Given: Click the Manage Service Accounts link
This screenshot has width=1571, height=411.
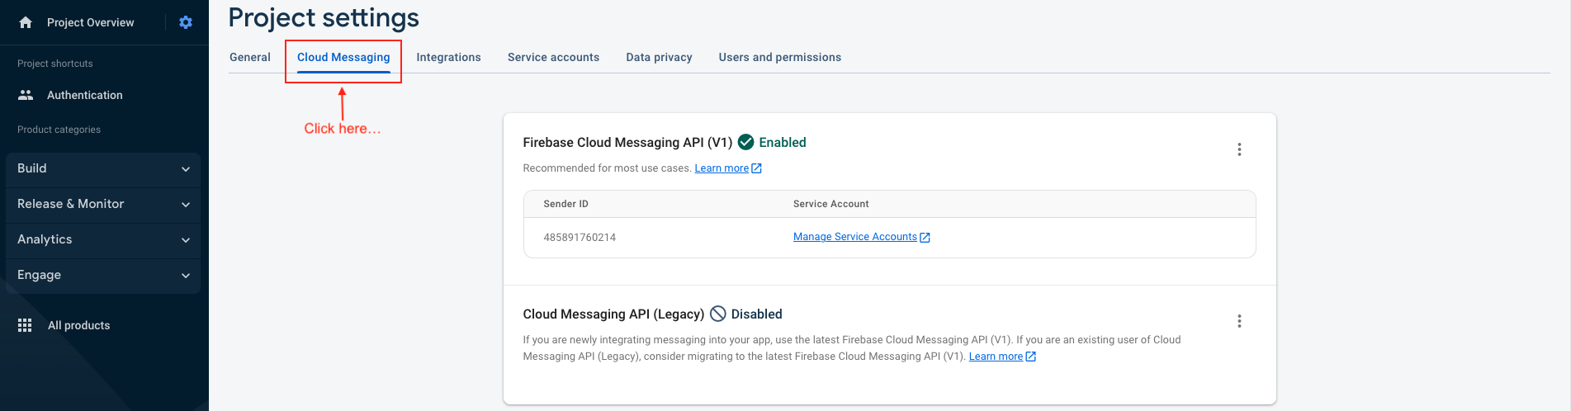Looking at the screenshot, I should 855,237.
